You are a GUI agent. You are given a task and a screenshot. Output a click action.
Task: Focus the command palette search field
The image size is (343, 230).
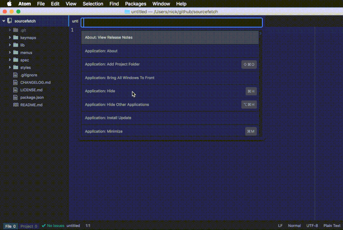(x=171, y=23)
